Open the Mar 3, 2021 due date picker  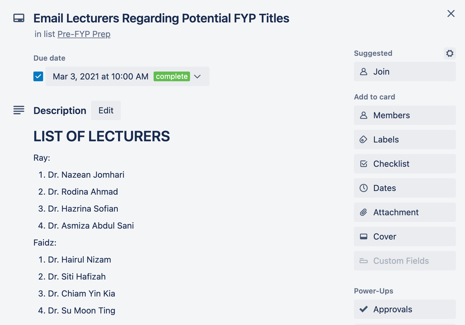click(100, 76)
